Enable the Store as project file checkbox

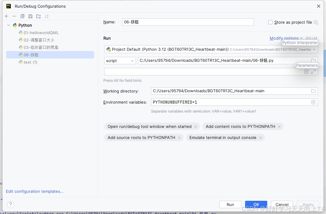point(270,22)
